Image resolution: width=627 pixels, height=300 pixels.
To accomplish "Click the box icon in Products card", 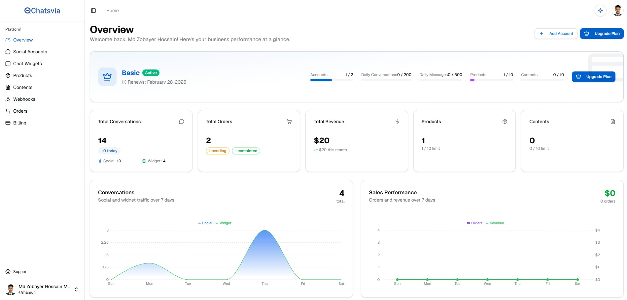I will point(505,122).
